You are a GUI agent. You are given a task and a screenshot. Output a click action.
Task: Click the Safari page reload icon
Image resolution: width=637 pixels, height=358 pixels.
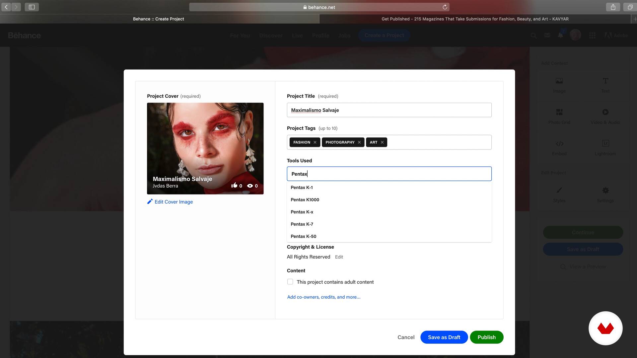coord(445,7)
